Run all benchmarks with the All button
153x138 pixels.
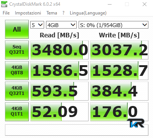tap(17, 29)
